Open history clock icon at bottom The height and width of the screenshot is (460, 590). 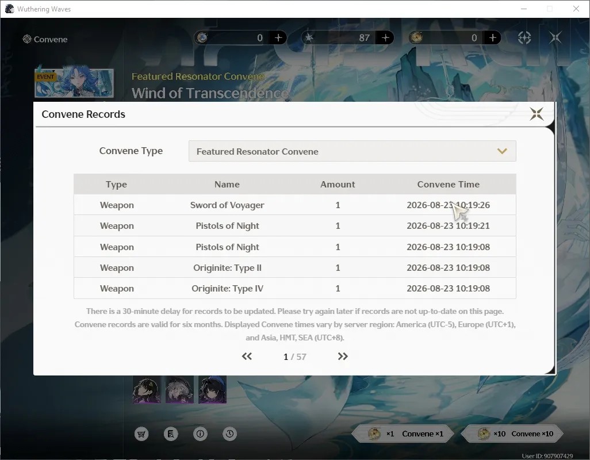(229, 434)
